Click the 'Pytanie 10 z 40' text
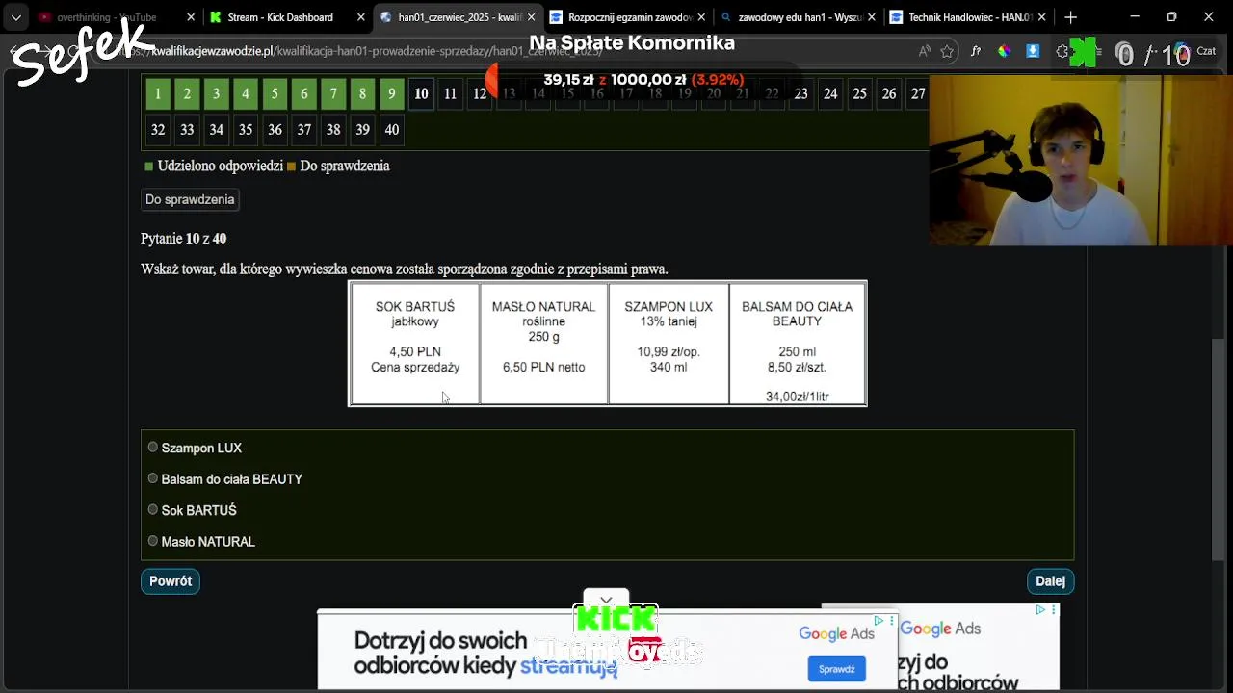1233x693 pixels. pyautogui.click(x=184, y=238)
